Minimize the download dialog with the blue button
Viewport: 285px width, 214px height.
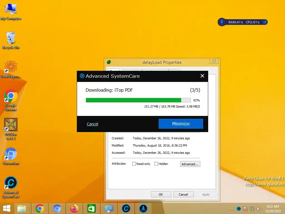pos(181,124)
